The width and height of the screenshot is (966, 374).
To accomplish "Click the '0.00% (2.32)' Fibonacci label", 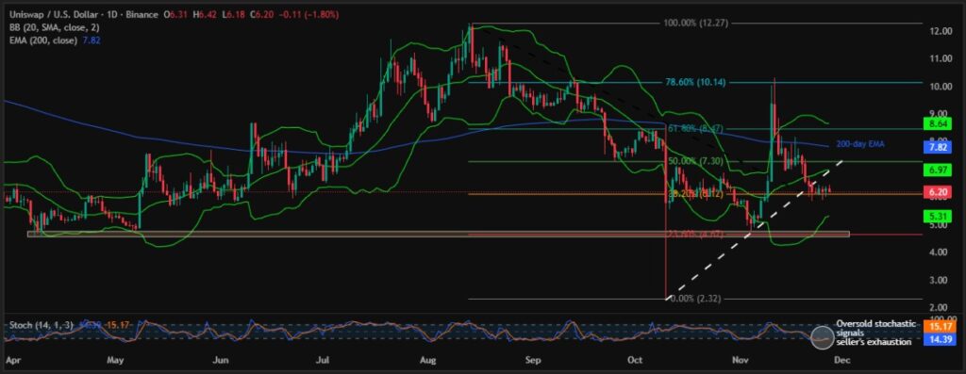I will tap(695, 299).
